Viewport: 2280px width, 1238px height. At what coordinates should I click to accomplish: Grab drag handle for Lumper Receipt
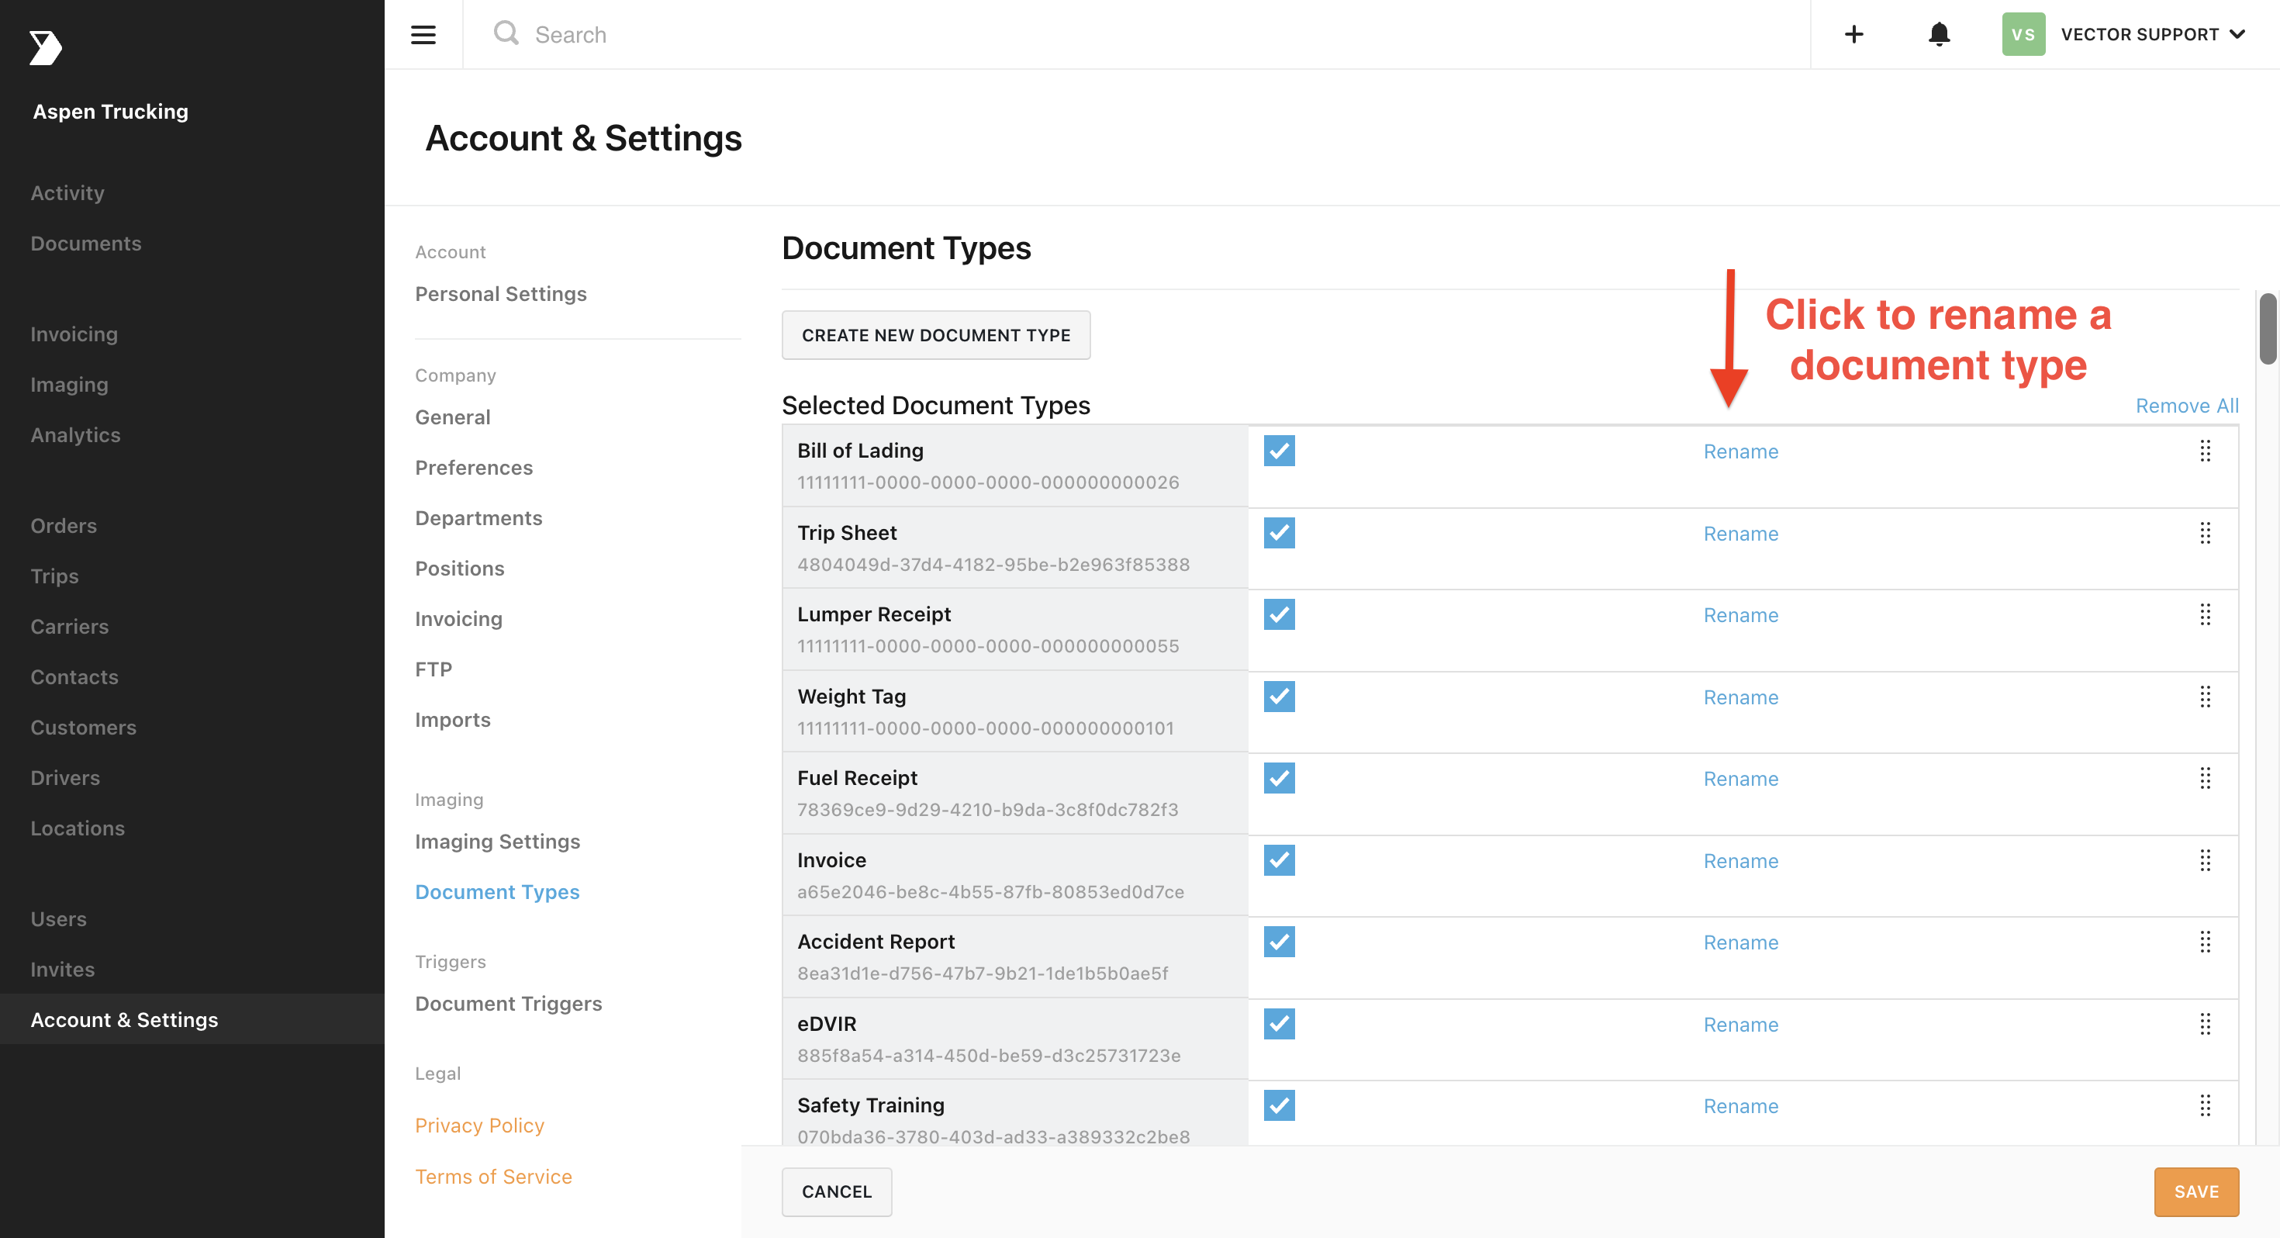pos(2205,614)
